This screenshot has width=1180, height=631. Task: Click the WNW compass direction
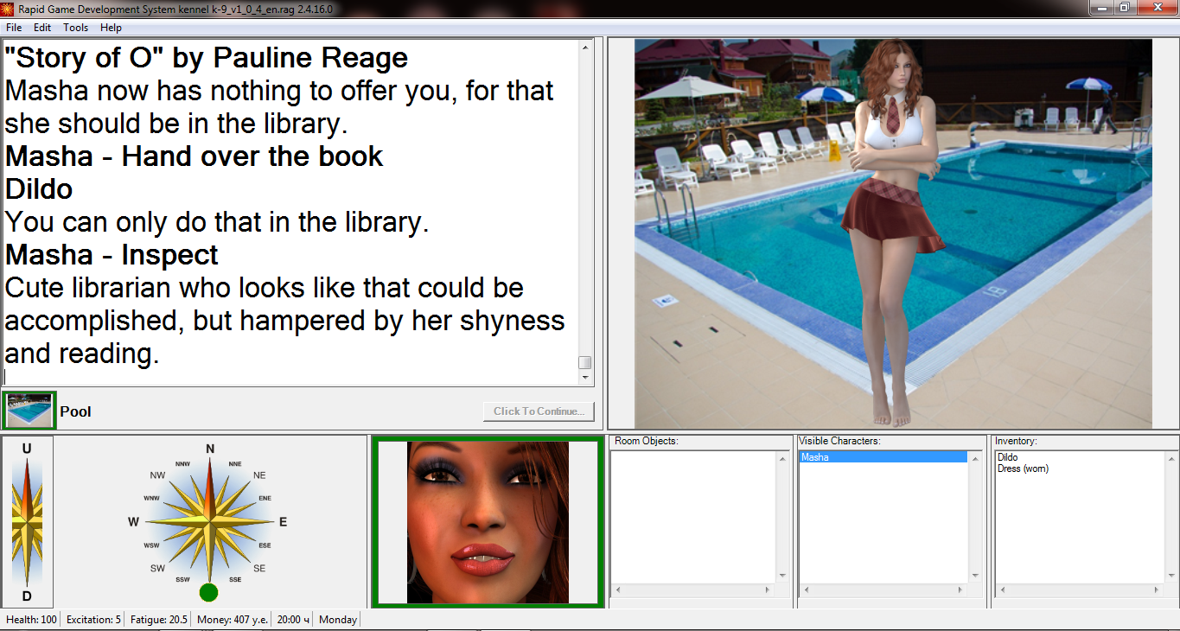coord(151,499)
